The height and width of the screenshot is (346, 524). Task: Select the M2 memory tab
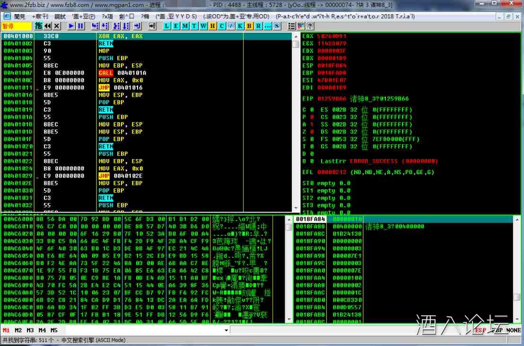click(x=18, y=330)
